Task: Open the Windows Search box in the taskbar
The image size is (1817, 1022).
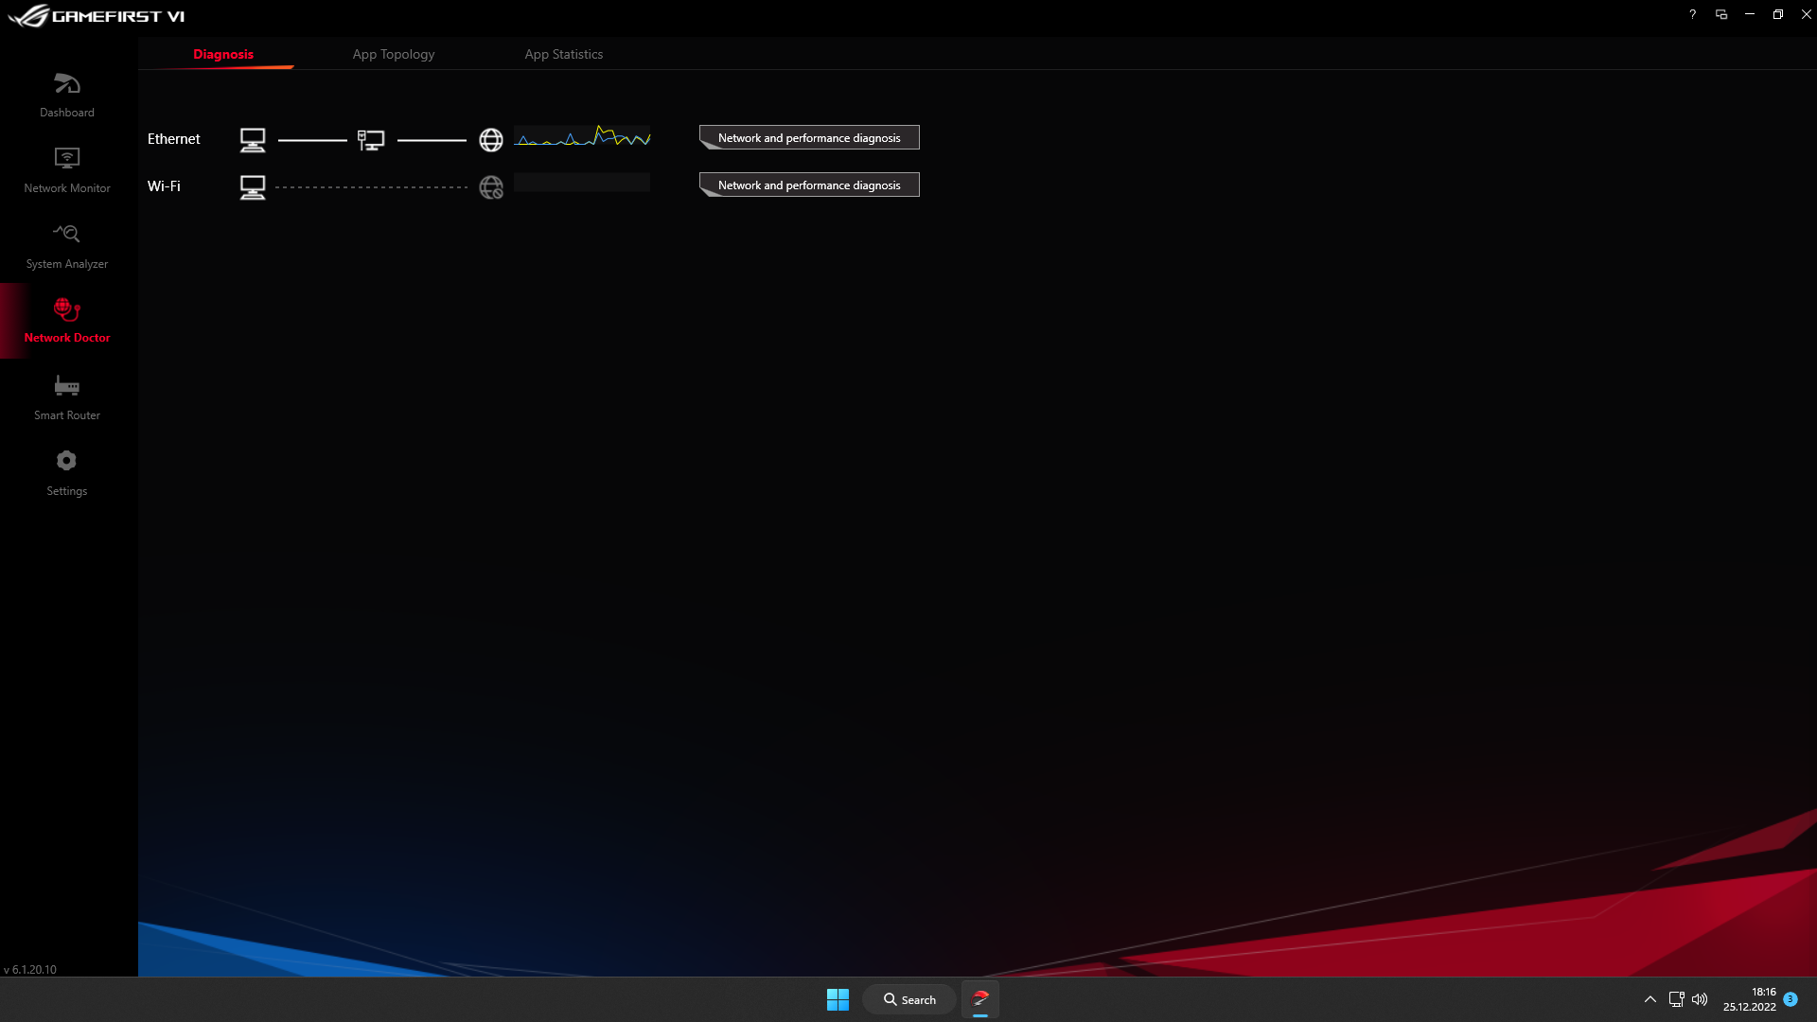Action: point(908,999)
